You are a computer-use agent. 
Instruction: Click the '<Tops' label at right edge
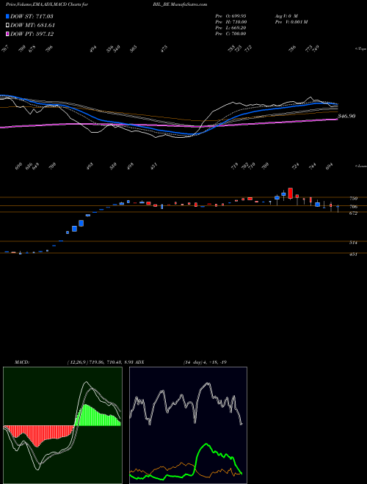(x=360, y=49)
